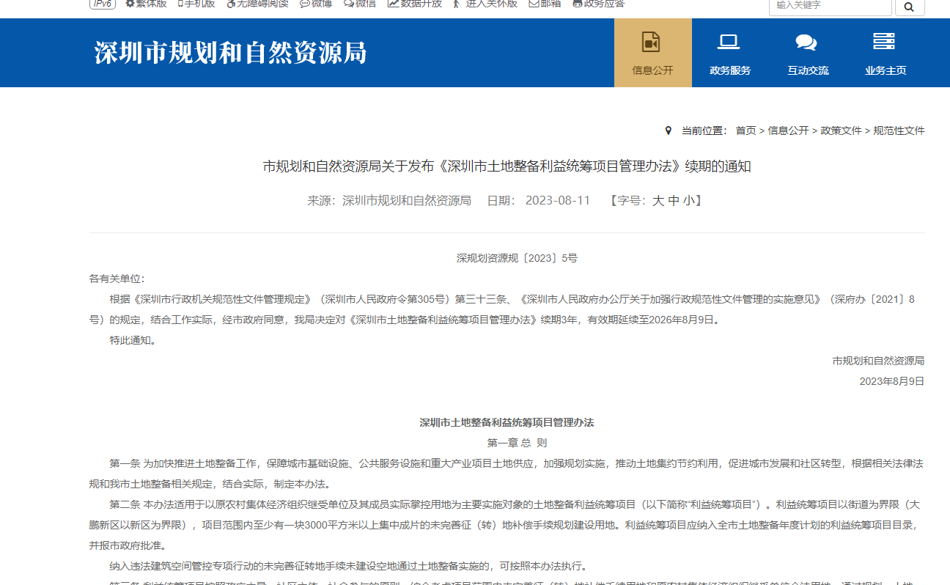Switch to 繁体版 traditional Chinese version
The height and width of the screenshot is (585, 950).
click(x=146, y=4)
